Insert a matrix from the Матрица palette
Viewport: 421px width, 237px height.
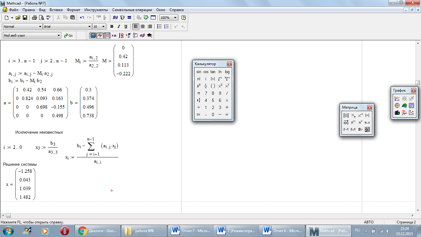coord(346,115)
